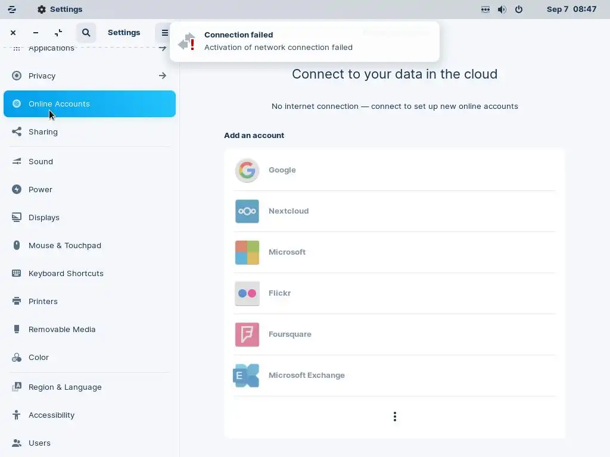Click 'No internet connection' status message
This screenshot has height=457, width=610.
394,106
